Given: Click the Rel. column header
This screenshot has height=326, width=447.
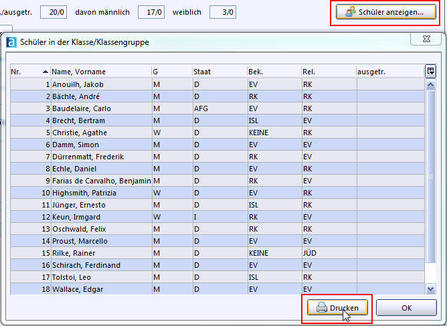Looking at the screenshot, I should click(x=310, y=72).
